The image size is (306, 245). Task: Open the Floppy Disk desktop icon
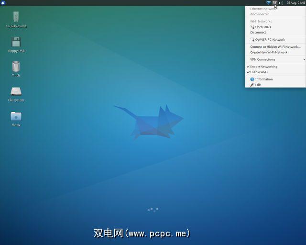pyautogui.click(x=16, y=43)
